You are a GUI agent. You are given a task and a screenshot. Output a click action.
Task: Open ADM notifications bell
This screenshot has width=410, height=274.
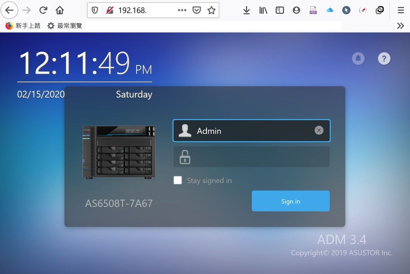pyautogui.click(x=358, y=58)
